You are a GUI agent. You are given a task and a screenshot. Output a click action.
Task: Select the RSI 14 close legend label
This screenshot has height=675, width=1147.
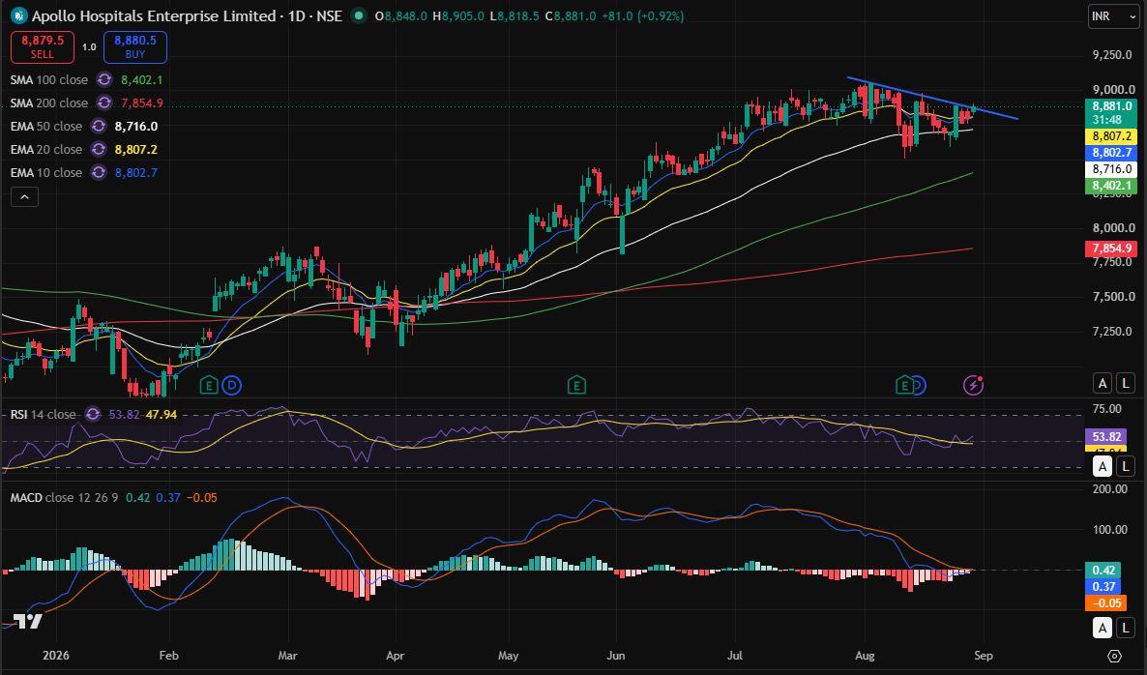click(x=44, y=415)
